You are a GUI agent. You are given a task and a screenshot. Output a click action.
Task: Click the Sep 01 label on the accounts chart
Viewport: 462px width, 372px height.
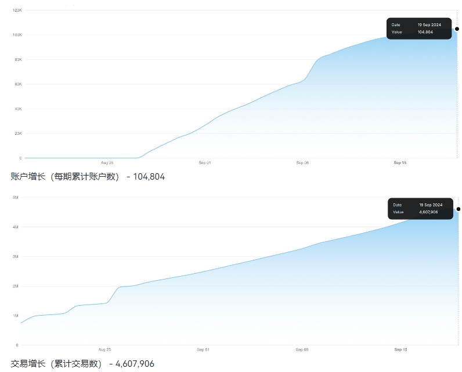pos(204,163)
